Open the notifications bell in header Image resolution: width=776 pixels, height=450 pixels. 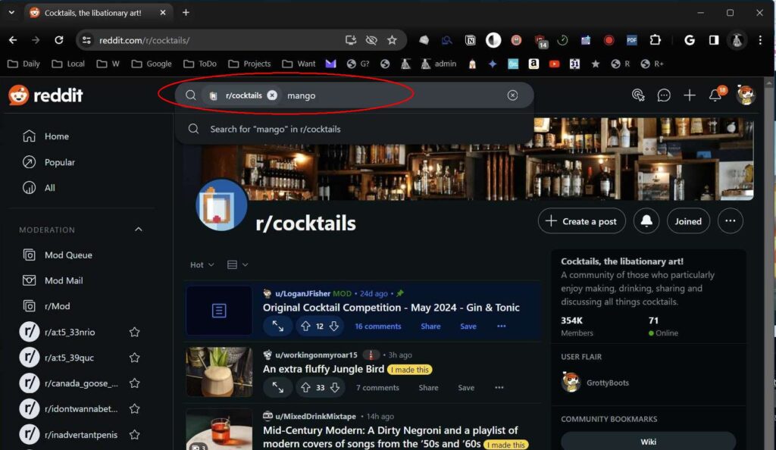point(715,95)
